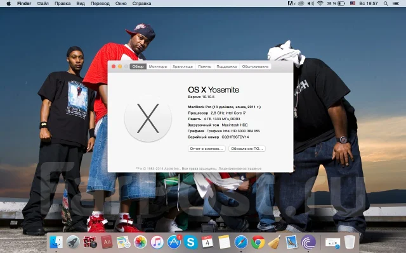Open Creative Cloud menu bar icon
Viewport: 406px width, 253px height.
point(301,3)
